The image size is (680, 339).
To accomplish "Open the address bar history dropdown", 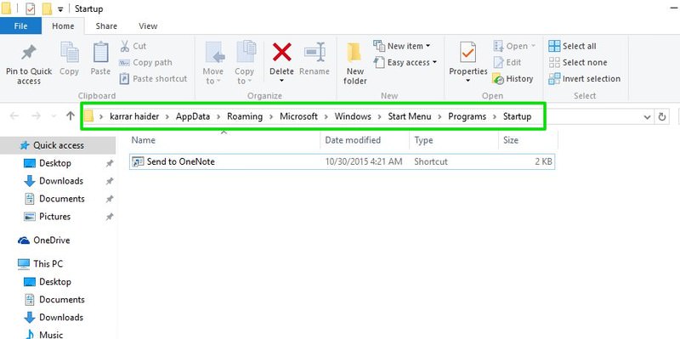I will (647, 117).
